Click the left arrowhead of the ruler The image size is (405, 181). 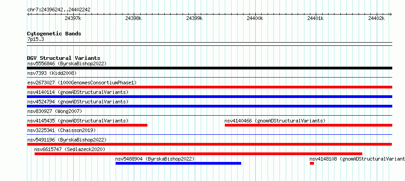28,15
